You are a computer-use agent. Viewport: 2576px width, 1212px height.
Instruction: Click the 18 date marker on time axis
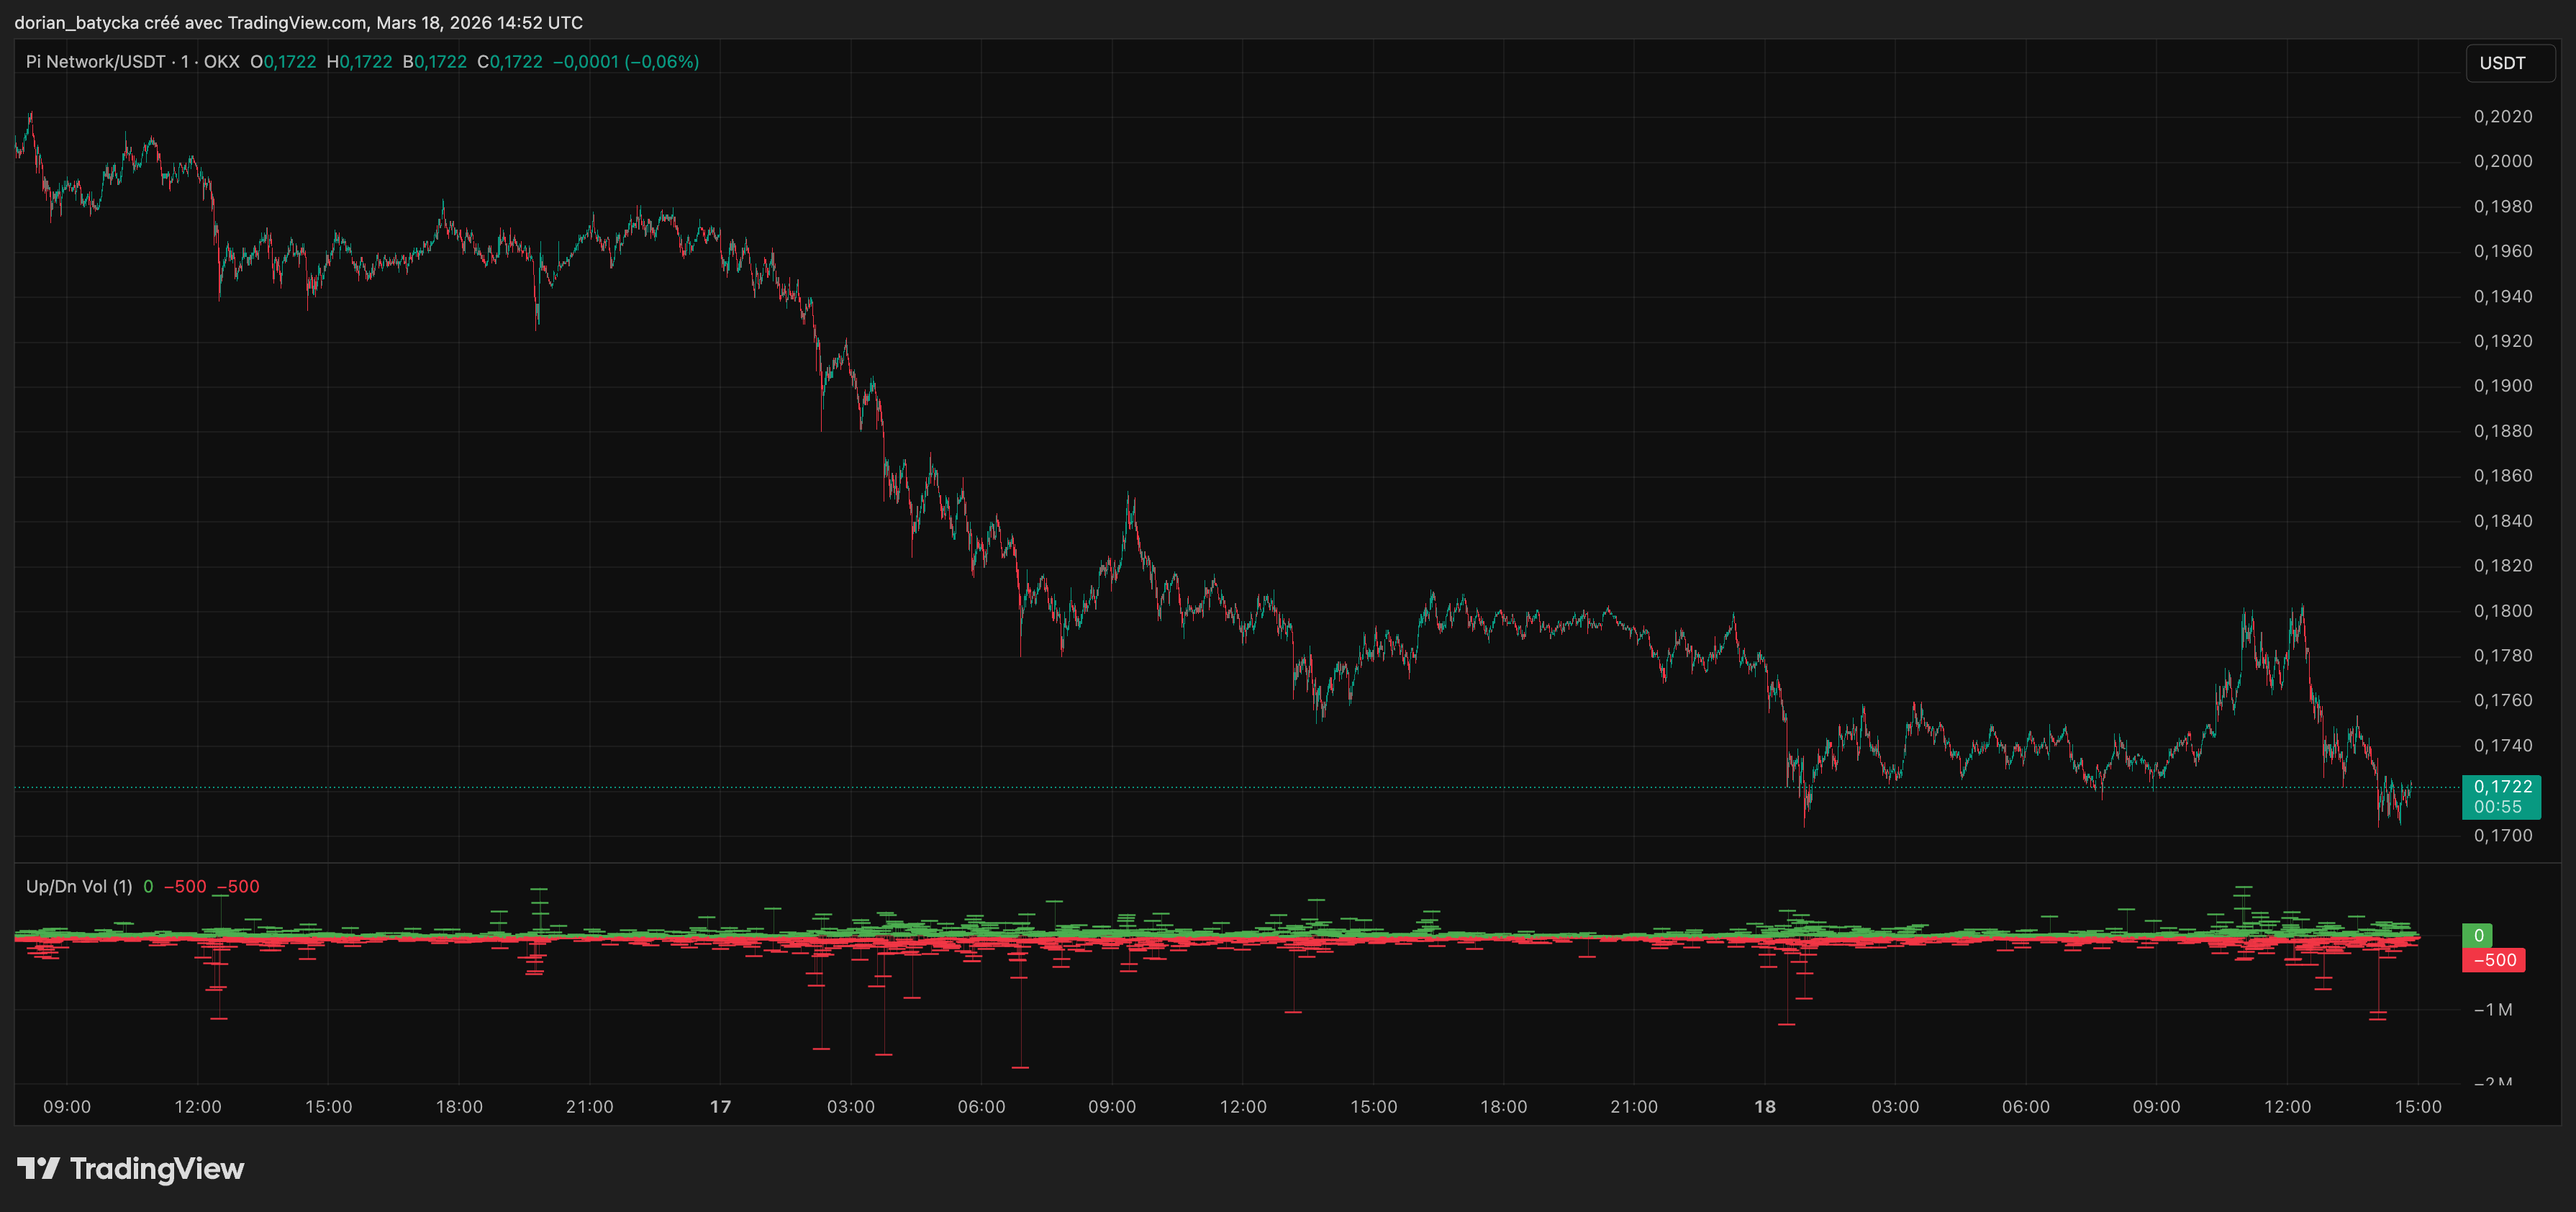pos(1765,1107)
